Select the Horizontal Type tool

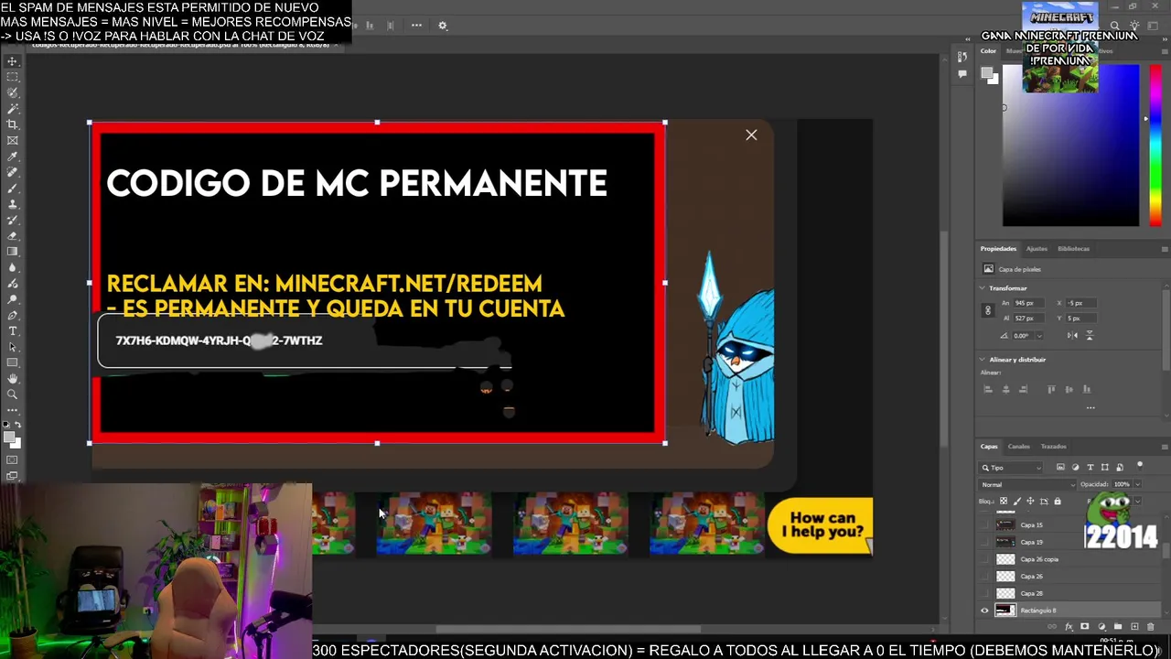pyautogui.click(x=13, y=330)
